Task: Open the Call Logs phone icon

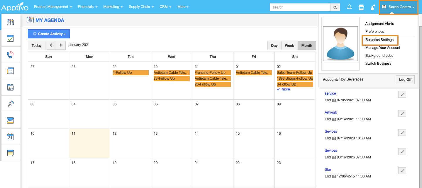Action: pyautogui.click(x=10, y=54)
